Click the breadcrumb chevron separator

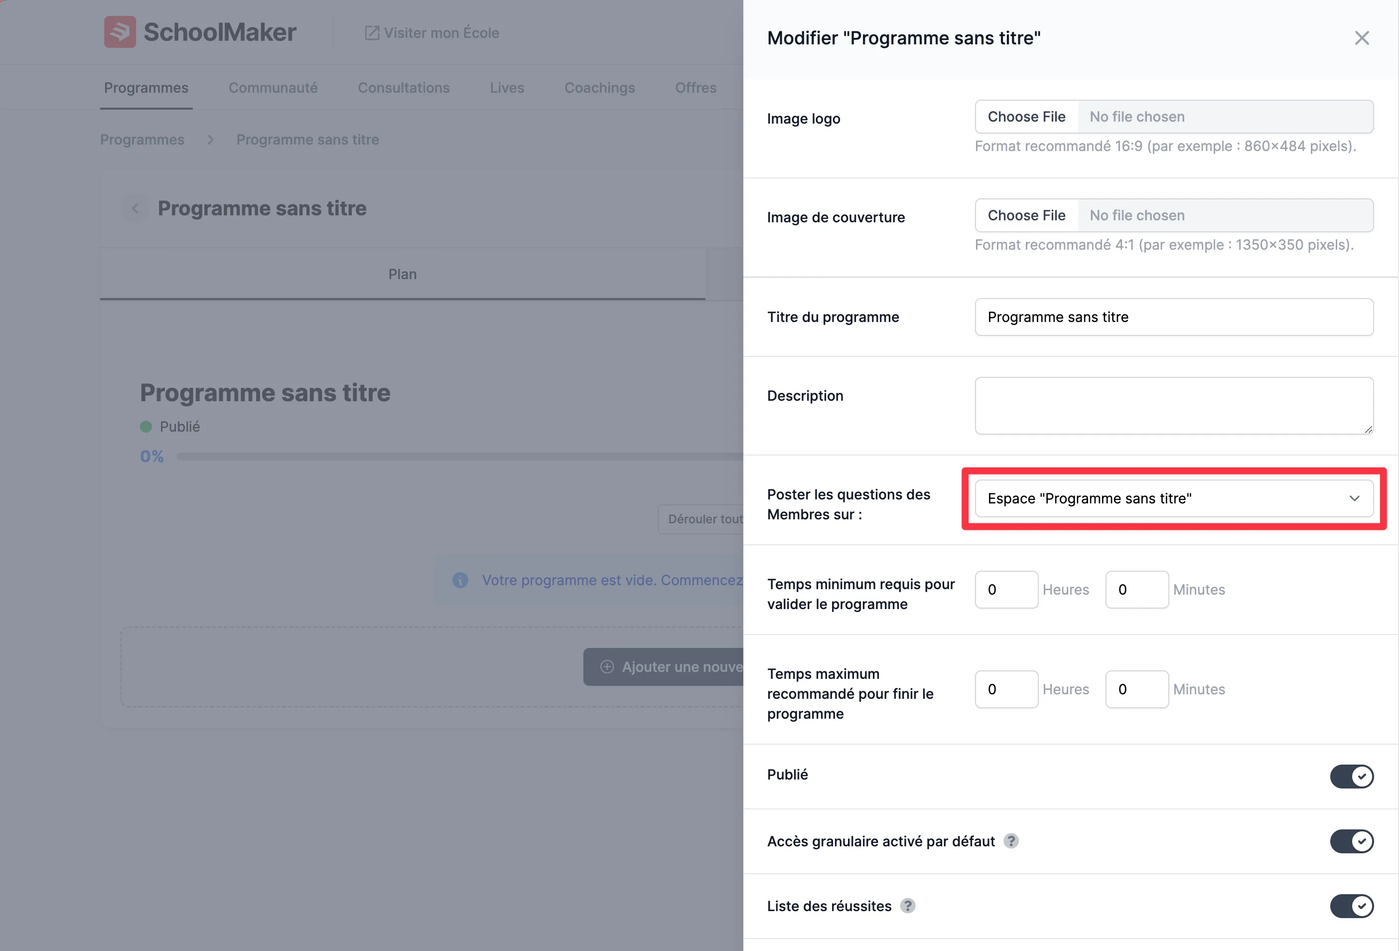click(x=210, y=140)
